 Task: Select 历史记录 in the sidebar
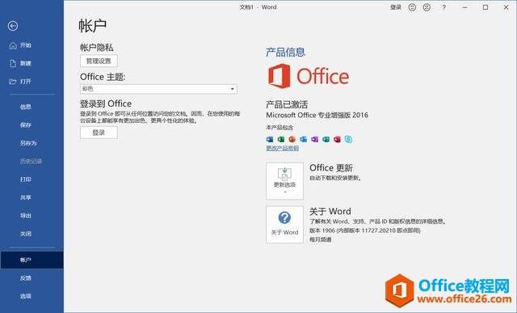[x=31, y=161]
